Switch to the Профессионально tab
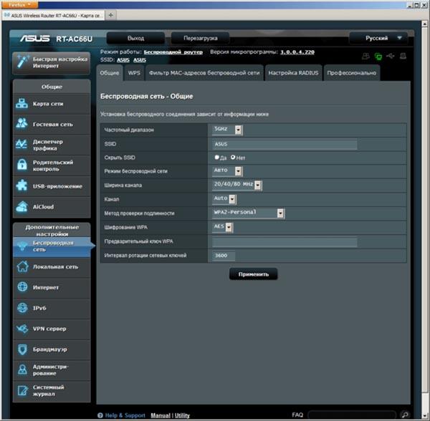The image size is (430, 421). pyautogui.click(x=350, y=73)
